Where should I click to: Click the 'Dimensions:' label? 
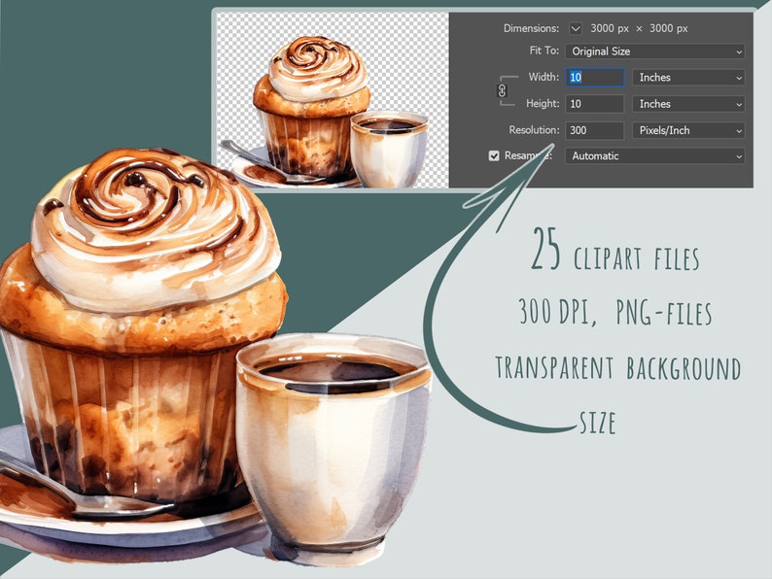531,28
